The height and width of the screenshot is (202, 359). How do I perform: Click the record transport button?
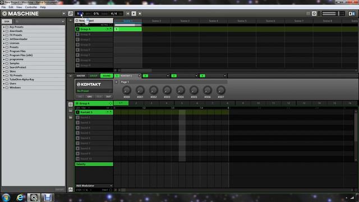click(x=140, y=13)
